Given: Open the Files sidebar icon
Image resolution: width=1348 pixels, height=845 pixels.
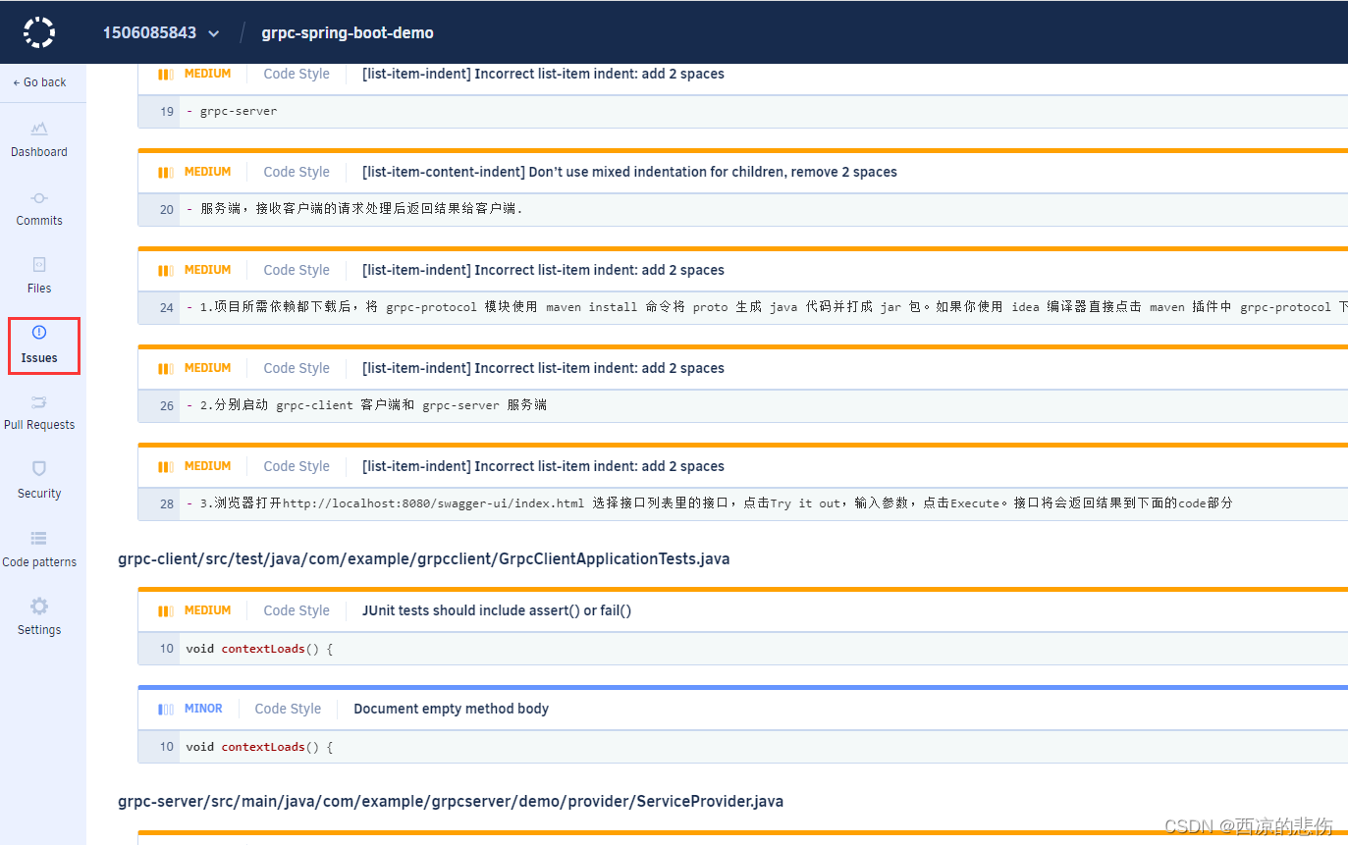Looking at the screenshot, I should pos(39,265).
